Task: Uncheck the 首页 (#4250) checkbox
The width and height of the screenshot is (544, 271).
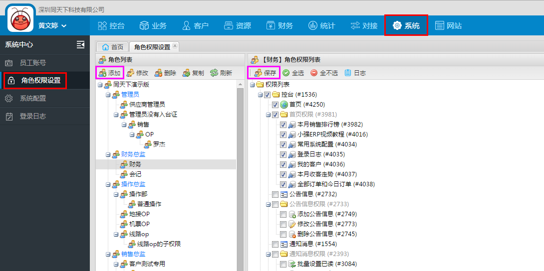Action: tap(275, 105)
